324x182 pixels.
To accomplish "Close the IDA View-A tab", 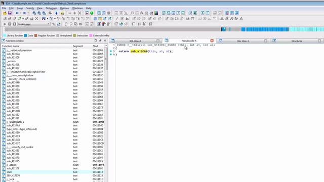I will click(158, 41).
